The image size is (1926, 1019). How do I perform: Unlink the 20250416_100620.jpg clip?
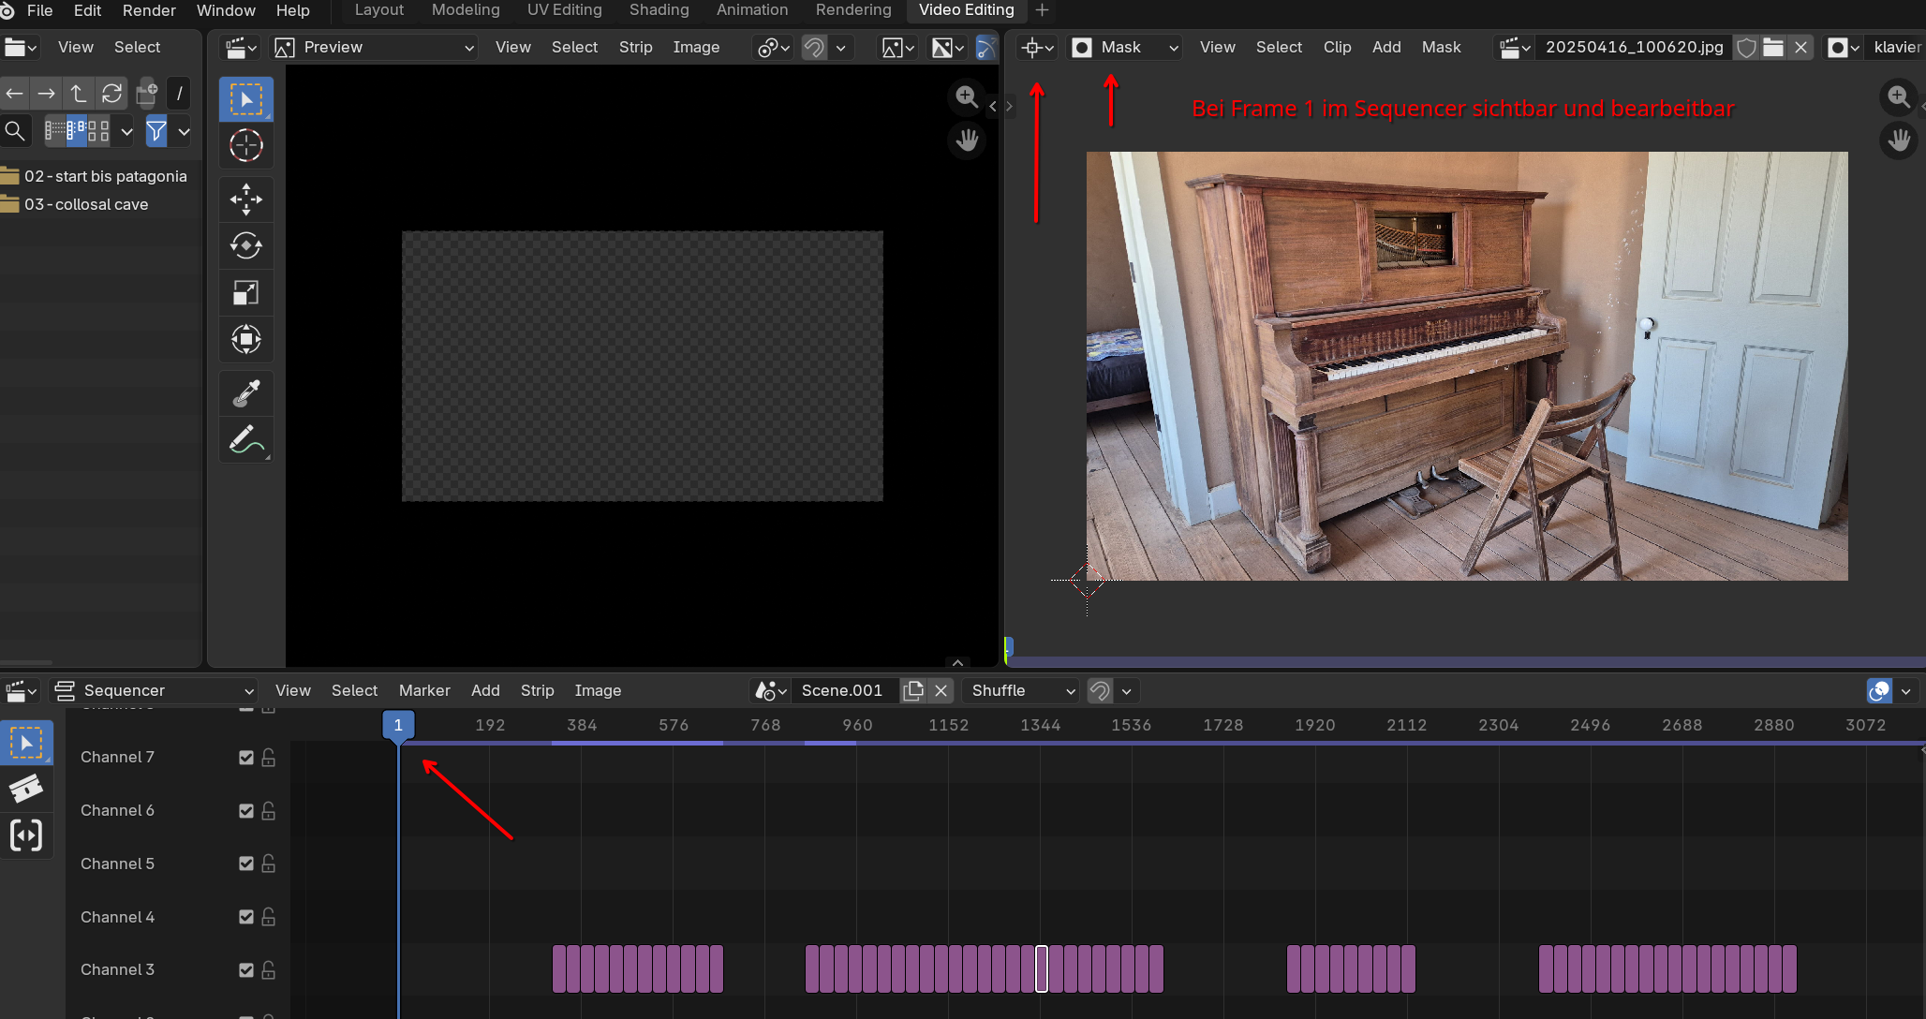coord(1800,47)
